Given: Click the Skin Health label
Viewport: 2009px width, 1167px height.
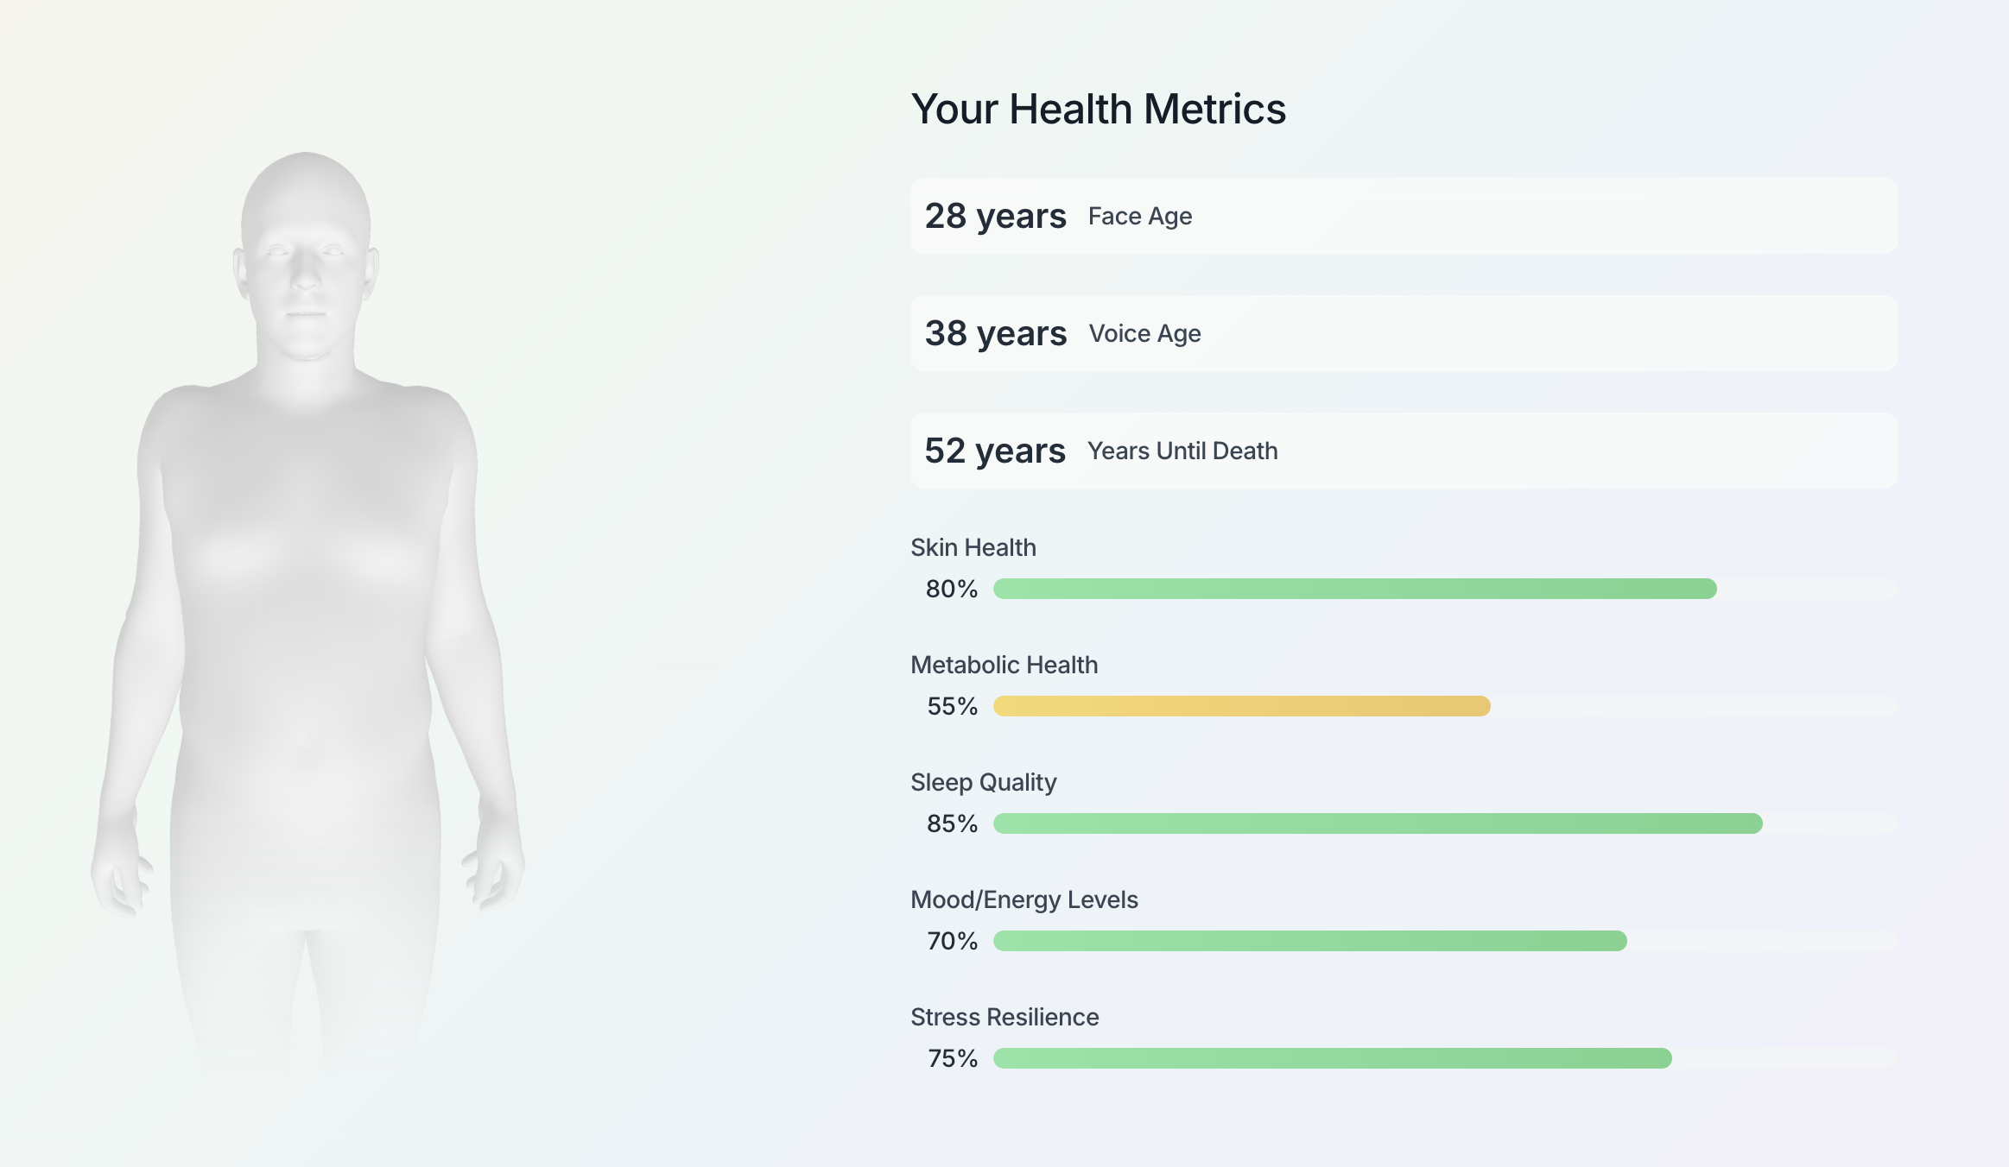Looking at the screenshot, I should tap(973, 548).
